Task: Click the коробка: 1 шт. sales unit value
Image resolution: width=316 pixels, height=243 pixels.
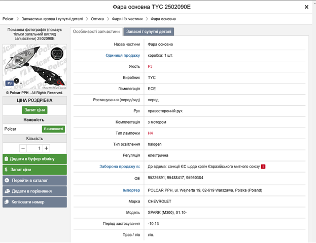Action: (160, 55)
